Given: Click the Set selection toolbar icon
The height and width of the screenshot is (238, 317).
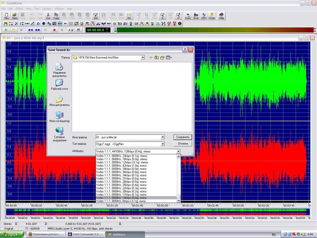Looking at the screenshot, I should 129,16.
